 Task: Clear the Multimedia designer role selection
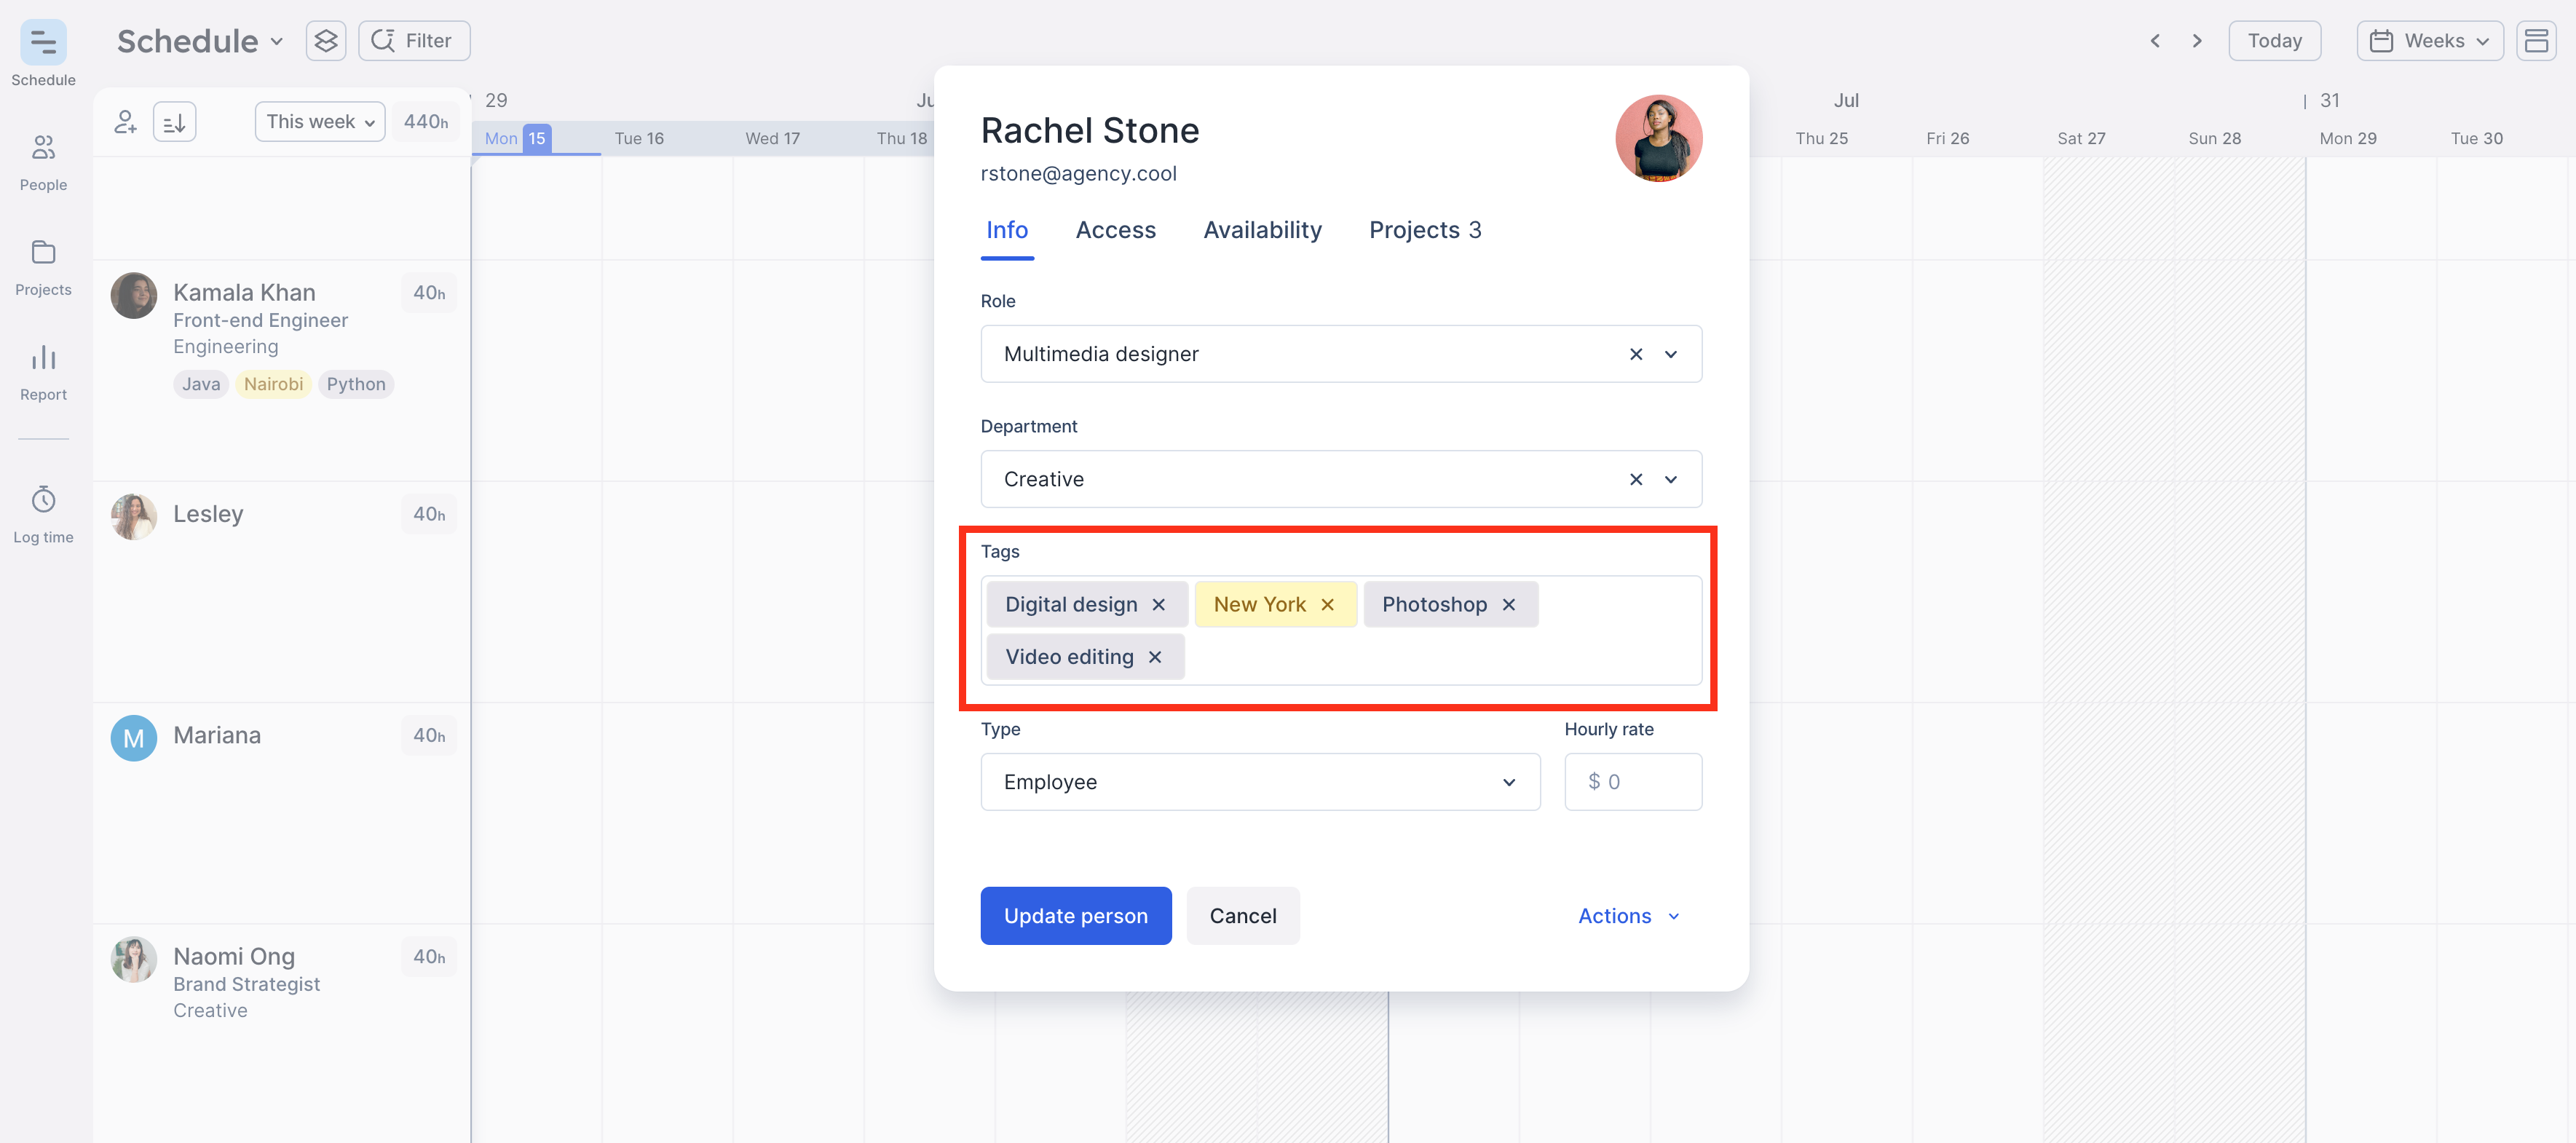pyautogui.click(x=1635, y=354)
